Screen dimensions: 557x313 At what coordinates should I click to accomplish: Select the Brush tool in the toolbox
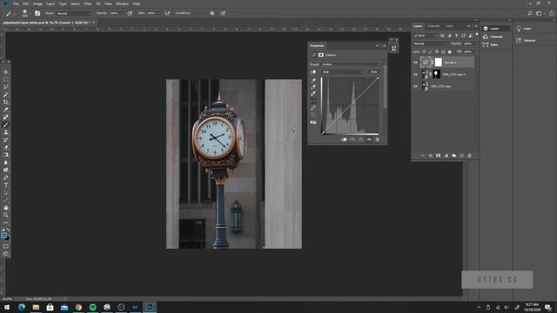tap(6, 124)
